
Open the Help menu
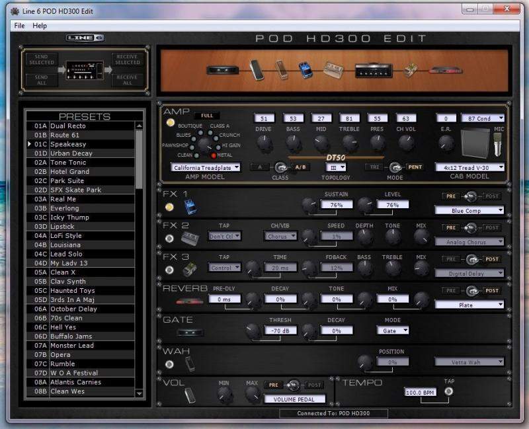[40, 26]
